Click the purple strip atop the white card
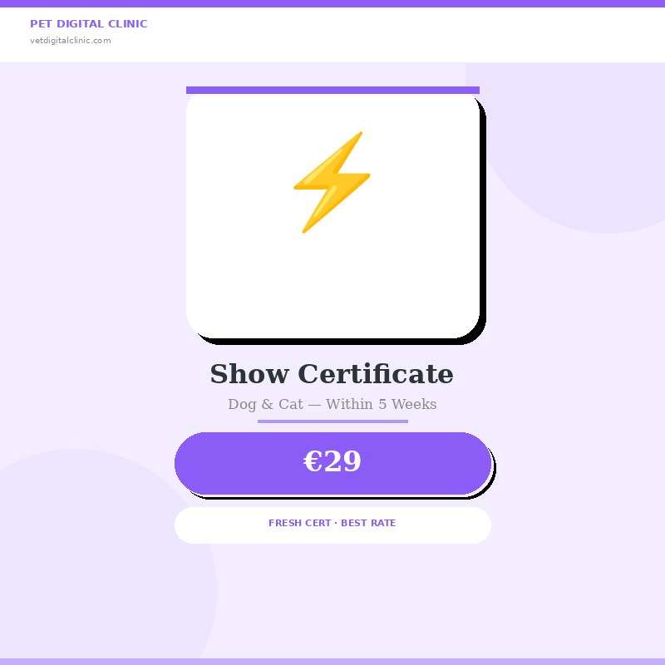Image resolution: width=665 pixels, height=665 pixels. [333, 90]
